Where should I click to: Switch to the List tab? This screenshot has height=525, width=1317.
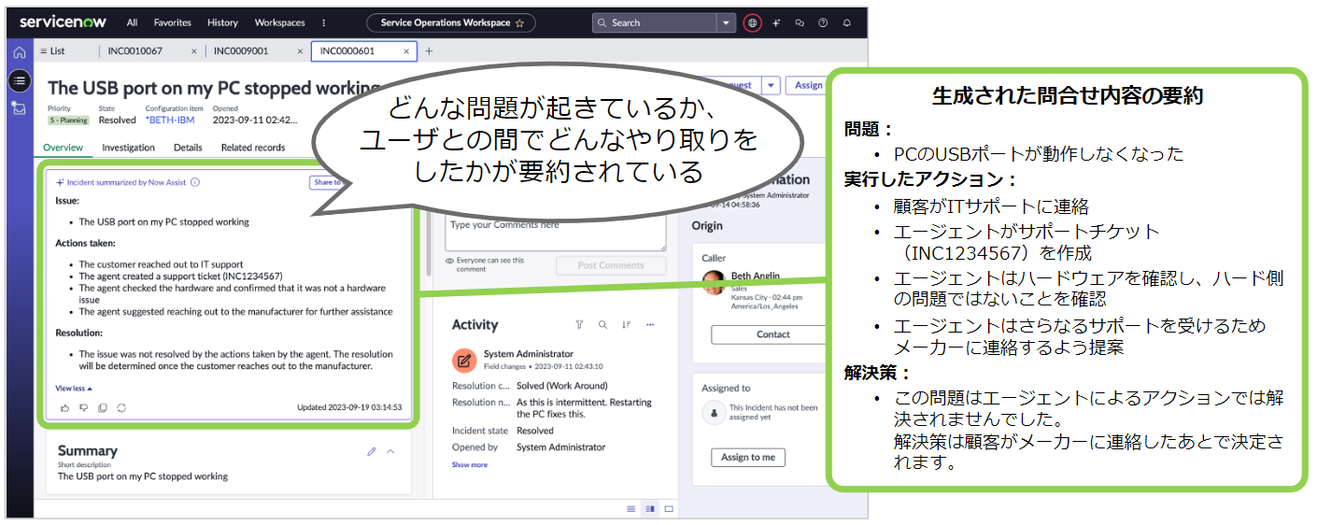point(52,51)
